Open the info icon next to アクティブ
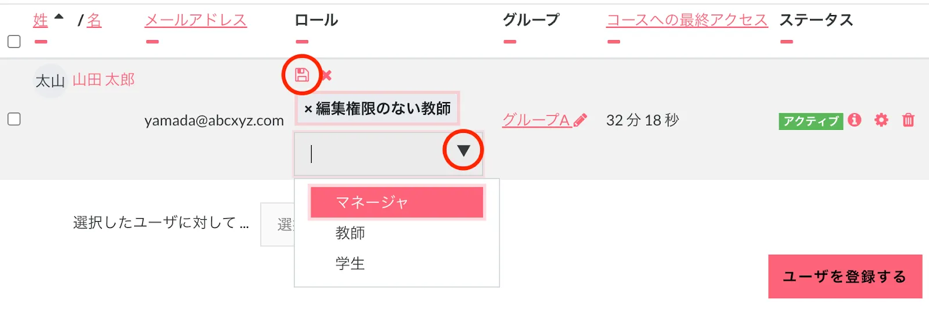 [x=854, y=120]
